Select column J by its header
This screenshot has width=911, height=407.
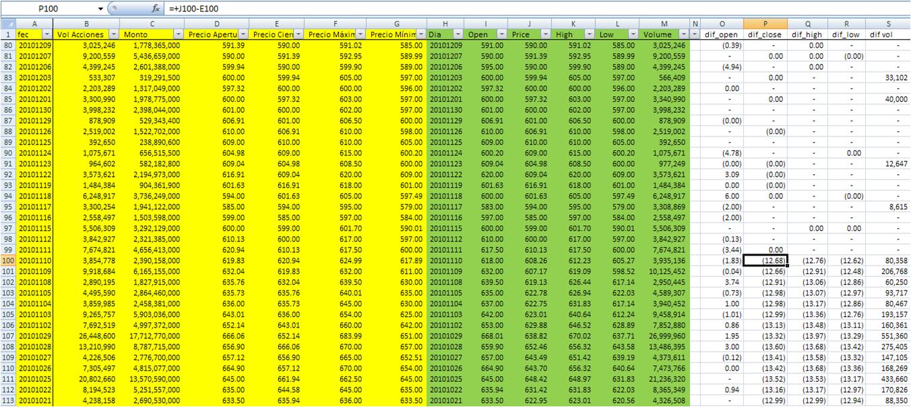pos(530,24)
